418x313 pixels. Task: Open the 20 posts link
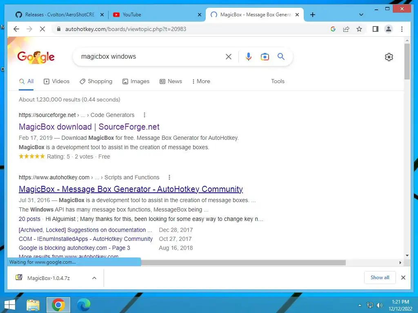(x=29, y=219)
